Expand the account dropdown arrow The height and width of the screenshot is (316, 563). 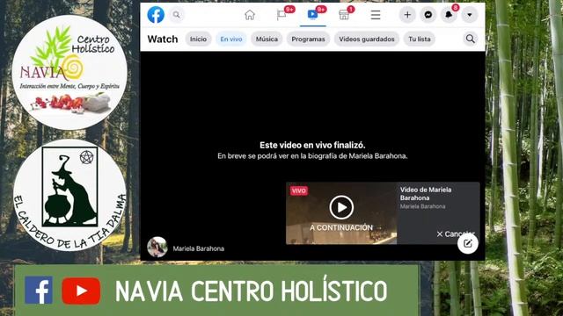click(x=469, y=15)
